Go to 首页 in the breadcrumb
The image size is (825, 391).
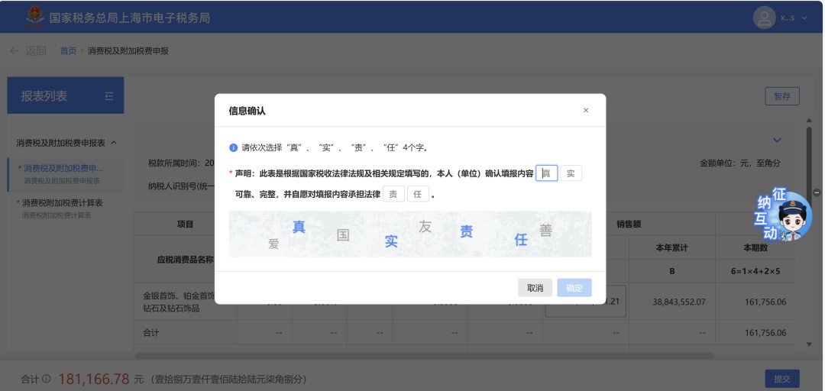tap(68, 51)
